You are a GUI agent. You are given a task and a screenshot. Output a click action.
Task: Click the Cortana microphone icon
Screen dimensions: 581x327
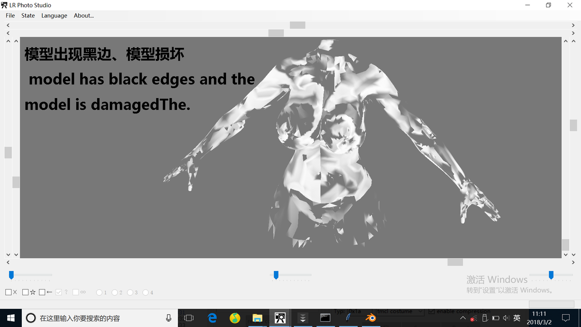click(168, 318)
